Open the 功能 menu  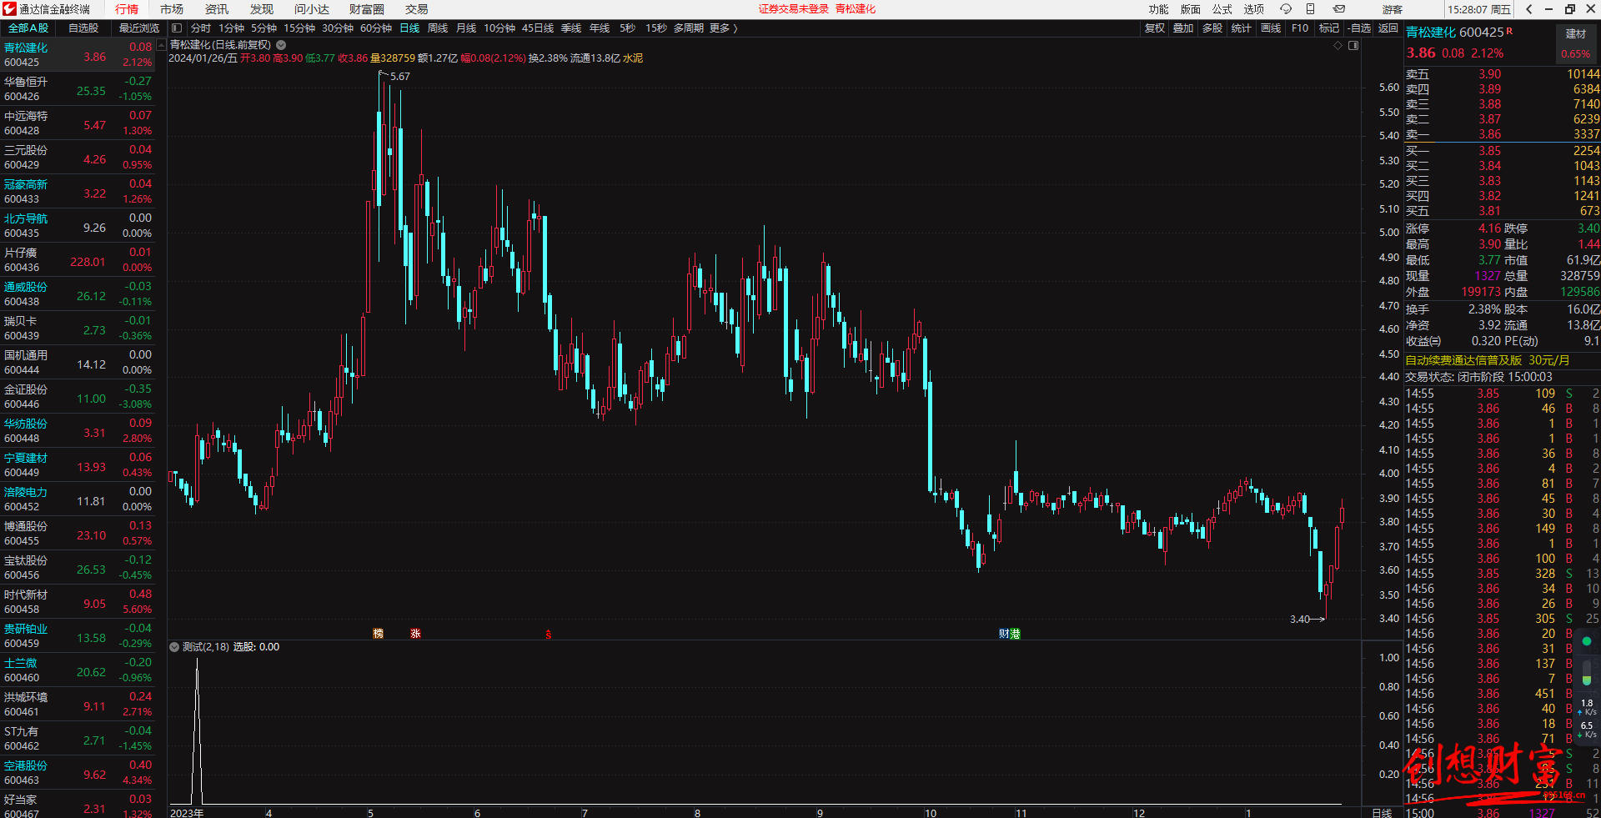pyautogui.click(x=1158, y=9)
